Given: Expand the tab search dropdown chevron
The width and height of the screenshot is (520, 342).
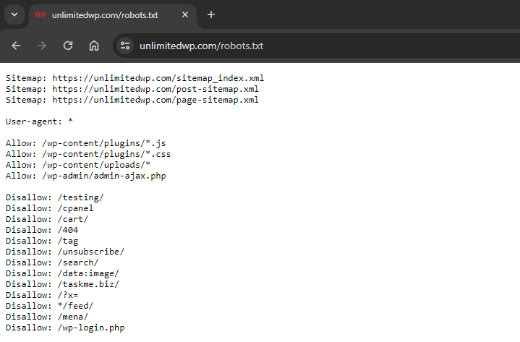Looking at the screenshot, I should tap(14, 14).
